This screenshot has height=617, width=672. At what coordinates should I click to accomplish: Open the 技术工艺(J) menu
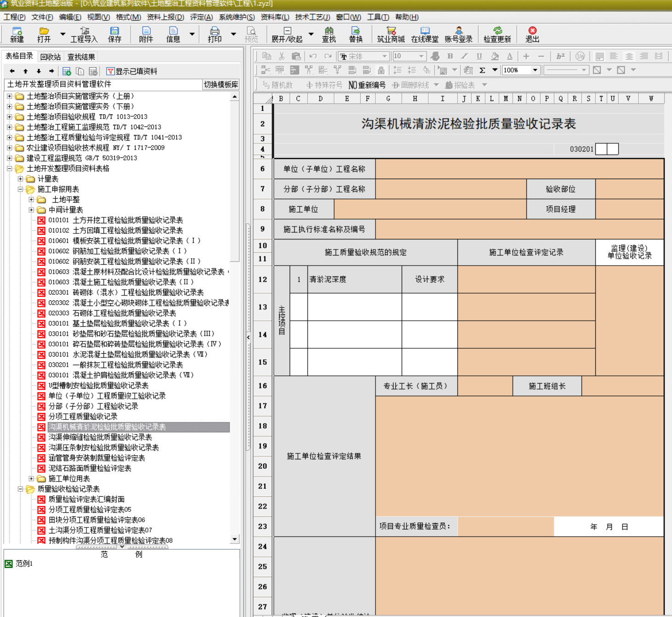pyautogui.click(x=312, y=17)
